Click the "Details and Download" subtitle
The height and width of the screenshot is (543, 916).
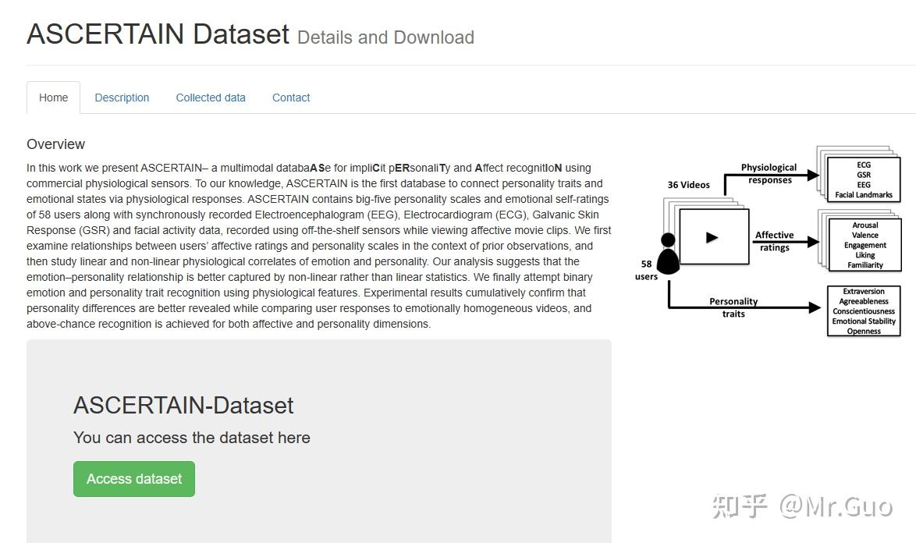(385, 37)
